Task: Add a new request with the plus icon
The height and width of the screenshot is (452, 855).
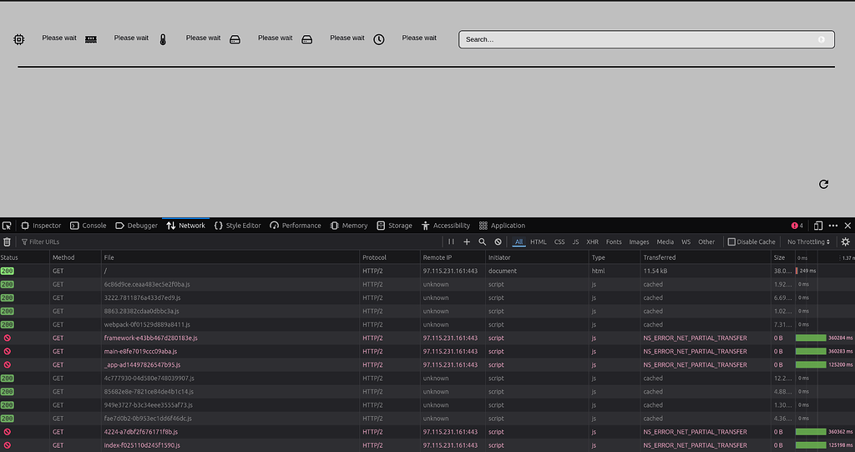Action: pyautogui.click(x=467, y=241)
